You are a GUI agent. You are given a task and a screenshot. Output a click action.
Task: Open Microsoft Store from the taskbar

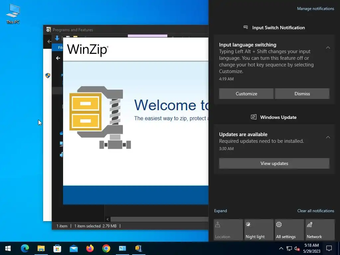(57, 248)
